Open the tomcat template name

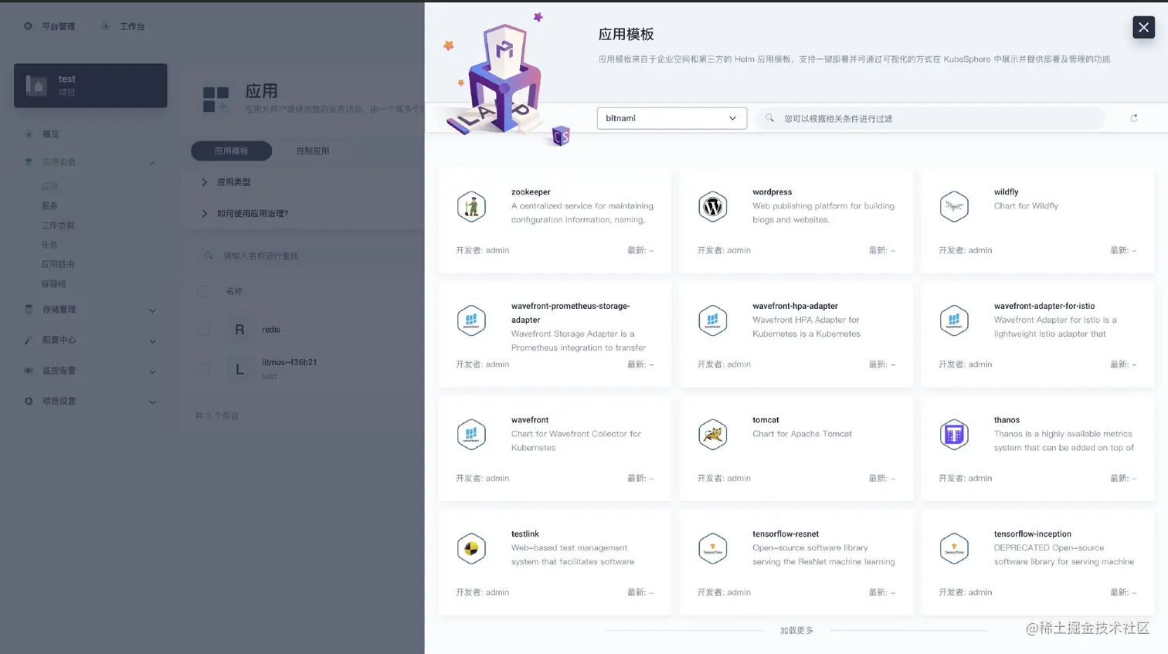coord(766,420)
